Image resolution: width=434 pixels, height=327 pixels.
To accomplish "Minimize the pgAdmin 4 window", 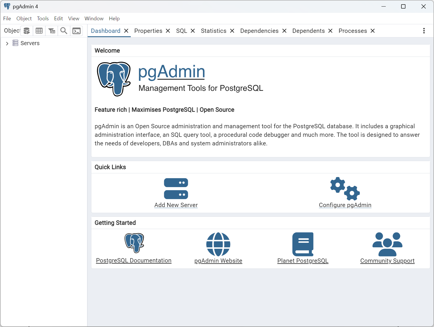I will click(384, 6).
